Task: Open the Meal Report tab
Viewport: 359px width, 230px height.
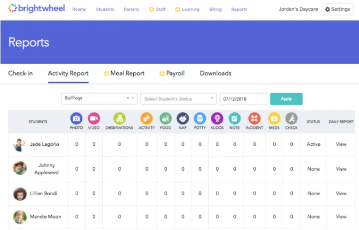Action: pos(127,73)
